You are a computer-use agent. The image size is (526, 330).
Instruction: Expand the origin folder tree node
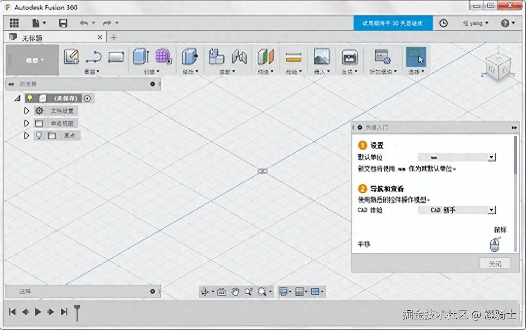pyautogui.click(x=27, y=136)
